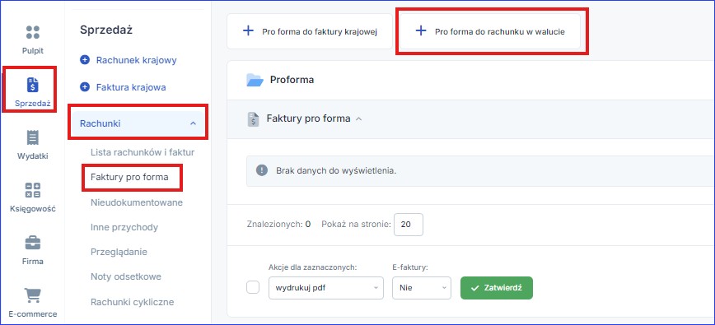Viewport: 715px width, 325px height.
Task: Open the Pulpit dashboard icon
Action: [x=33, y=32]
